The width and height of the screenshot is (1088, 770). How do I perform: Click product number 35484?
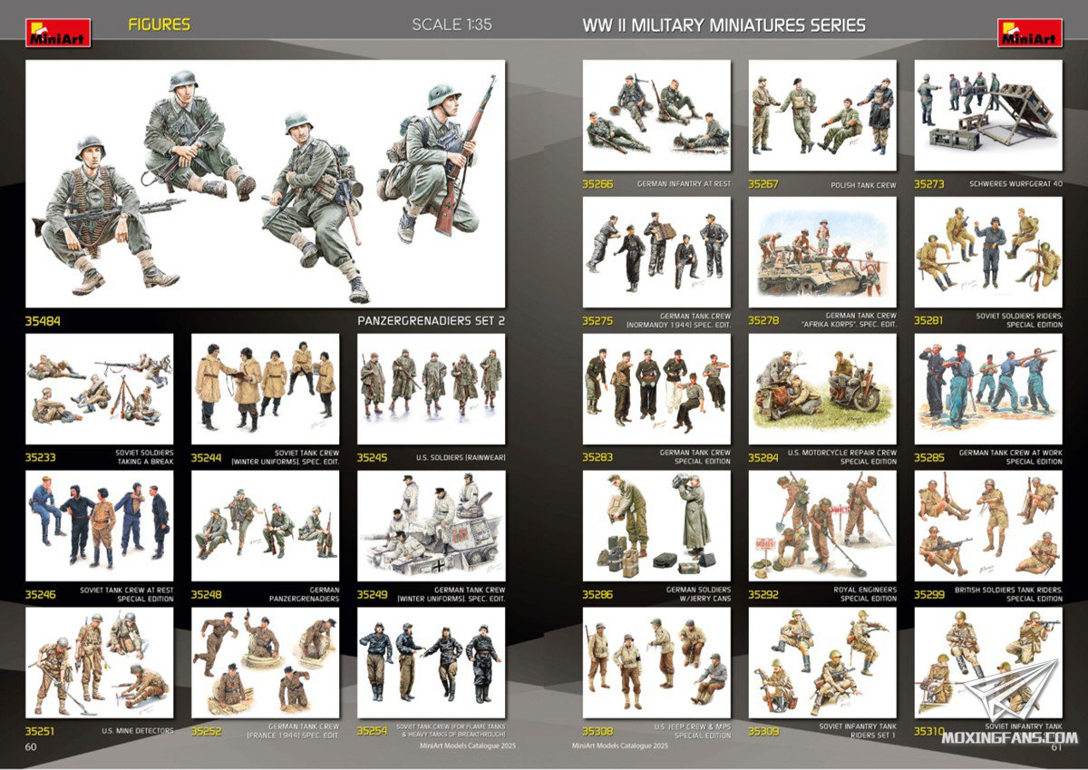click(x=44, y=320)
